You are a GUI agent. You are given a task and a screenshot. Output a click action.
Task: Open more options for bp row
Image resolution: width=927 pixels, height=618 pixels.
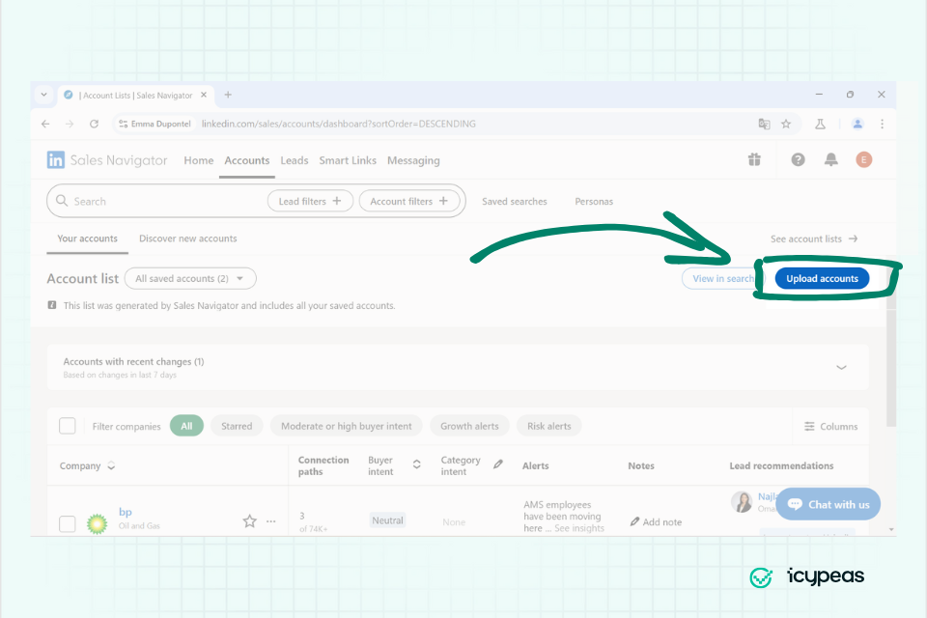(270, 521)
